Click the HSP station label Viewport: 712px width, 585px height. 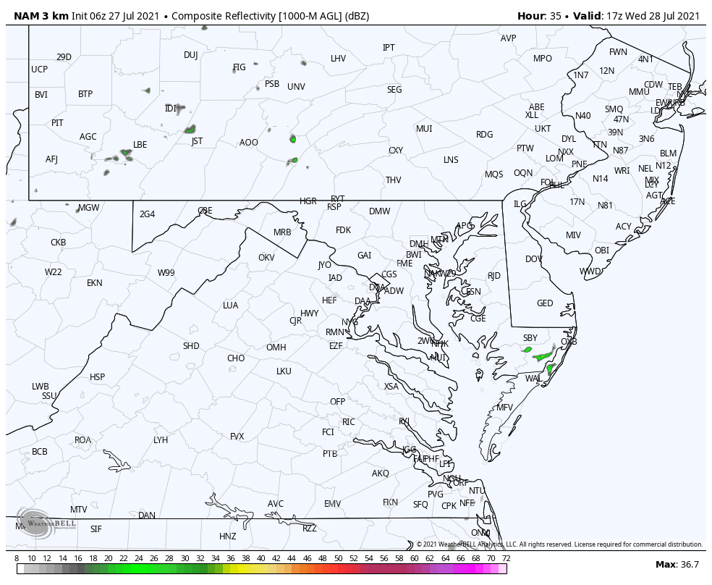[x=97, y=377]
